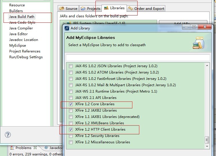Image resolution: width=216 pixels, height=156 pixels.
Task: Uncheck XFire 1.2 Core Libraries
Action: click(71, 104)
